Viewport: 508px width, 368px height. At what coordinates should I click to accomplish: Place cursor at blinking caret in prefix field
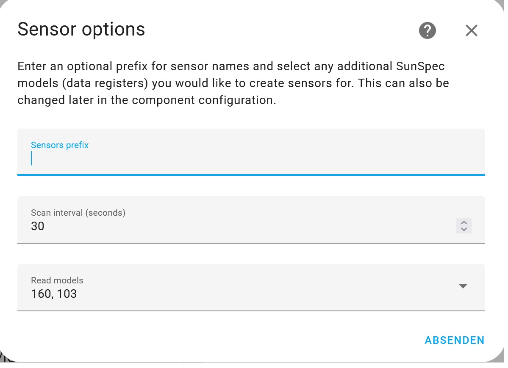31,159
